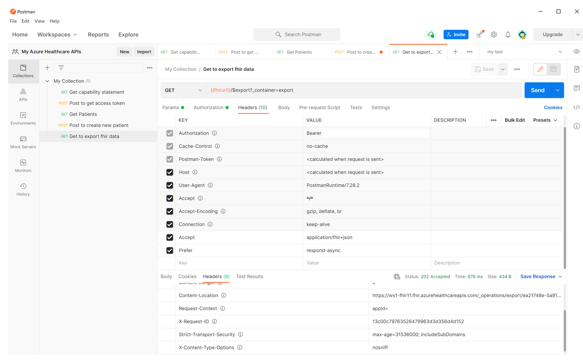Open the Presets dropdown
This screenshot has height=361, width=583.
[545, 120]
